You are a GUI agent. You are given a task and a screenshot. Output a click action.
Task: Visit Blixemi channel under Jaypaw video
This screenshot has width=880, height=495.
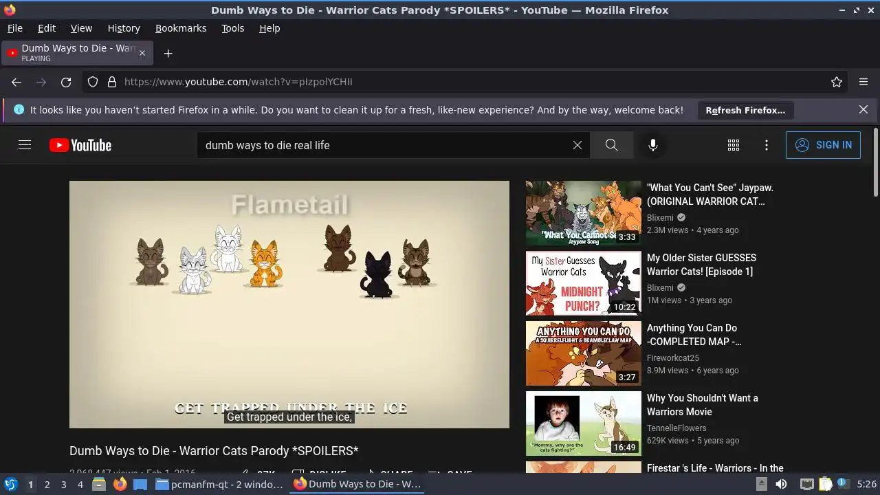(660, 218)
